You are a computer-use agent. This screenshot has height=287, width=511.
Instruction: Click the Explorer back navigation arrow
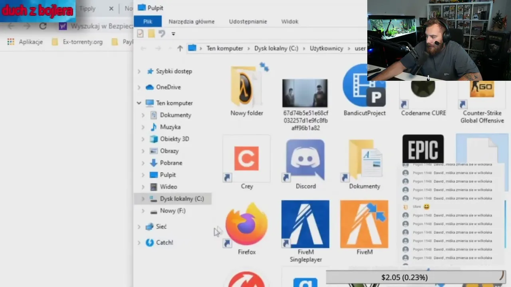pos(143,48)
